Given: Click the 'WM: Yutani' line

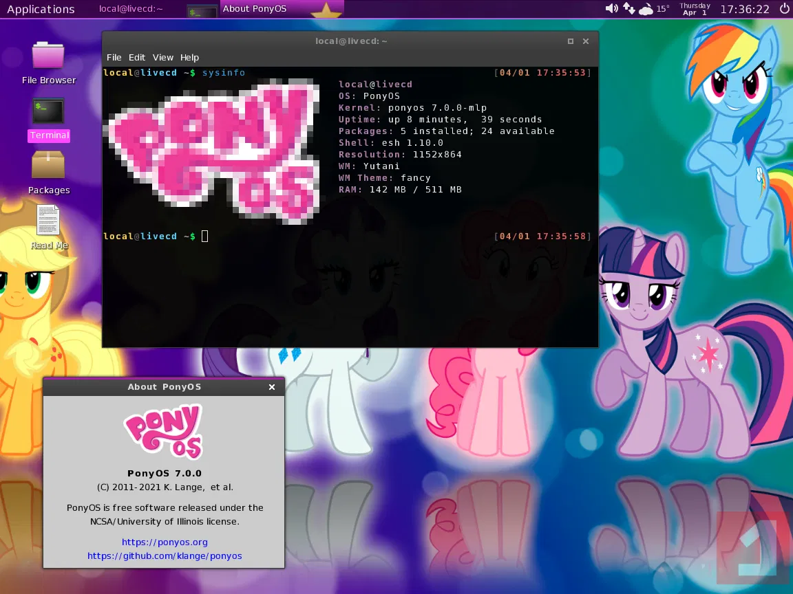Looking at the screenshot, I should (x=369, y=166).
